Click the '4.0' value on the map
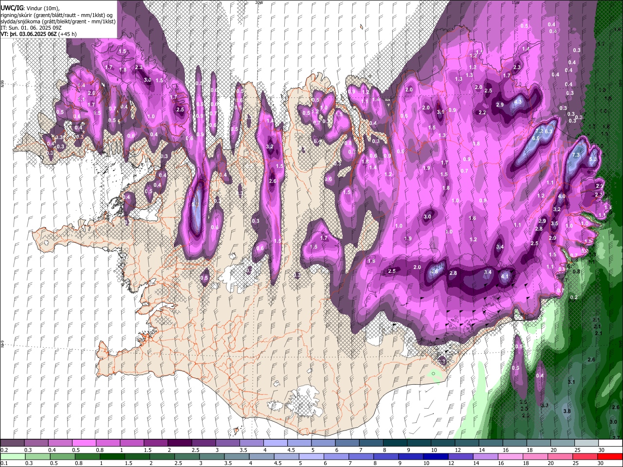Screen dimensions: 623x467 click(x=562, y=197)
